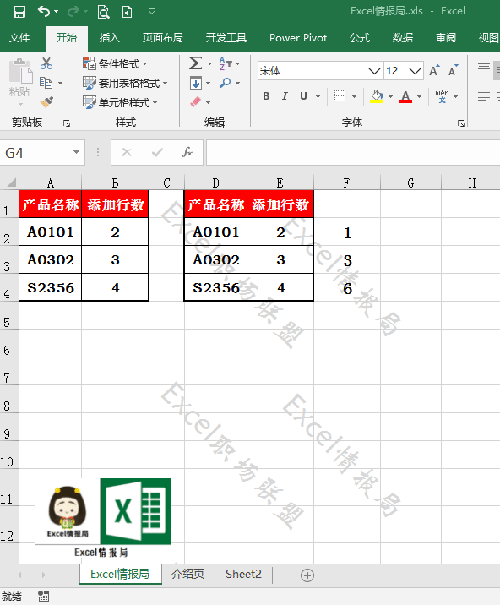Click the AutoSum sigma icon
The width and height of the screenshot is (500, 605).
point(196,63)
